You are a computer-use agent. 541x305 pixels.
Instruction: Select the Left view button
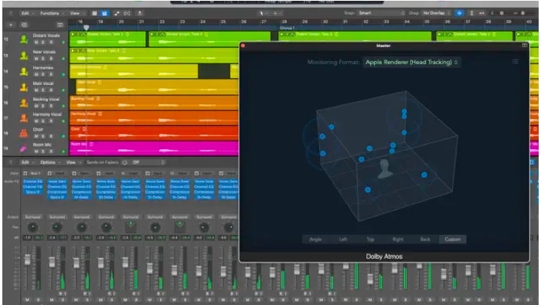343,239
